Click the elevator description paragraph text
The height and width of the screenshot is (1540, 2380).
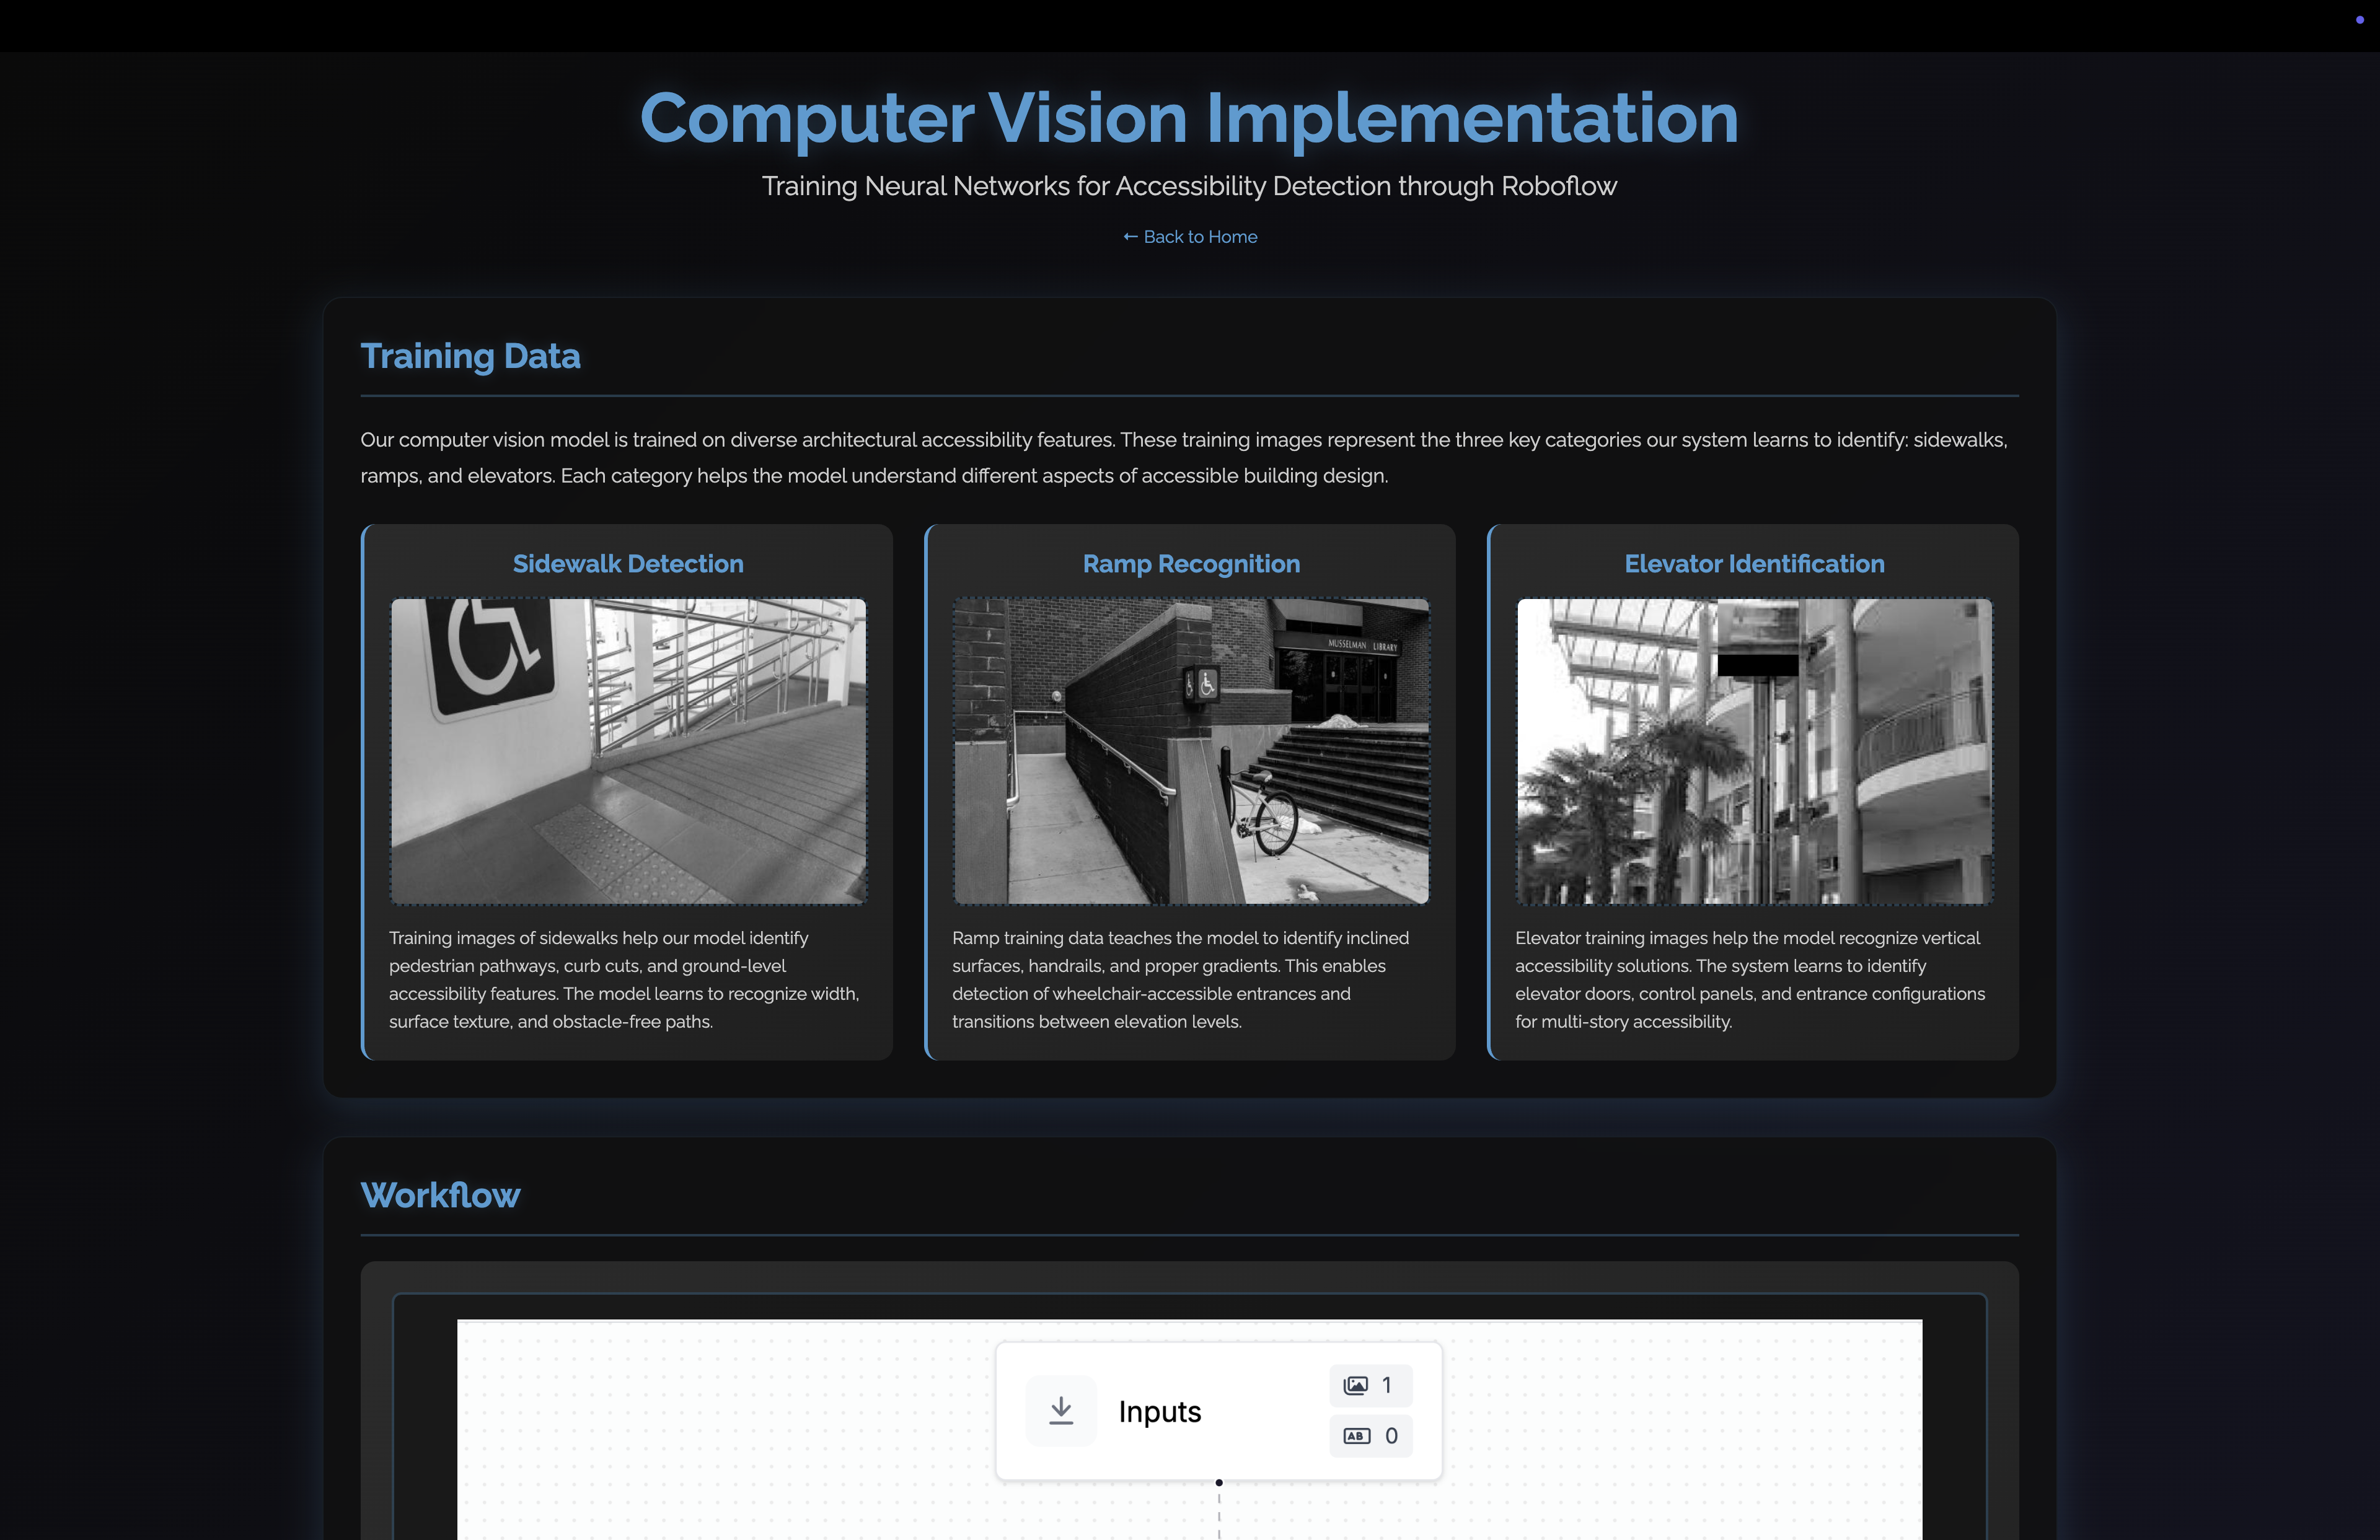click(1750, 979)
